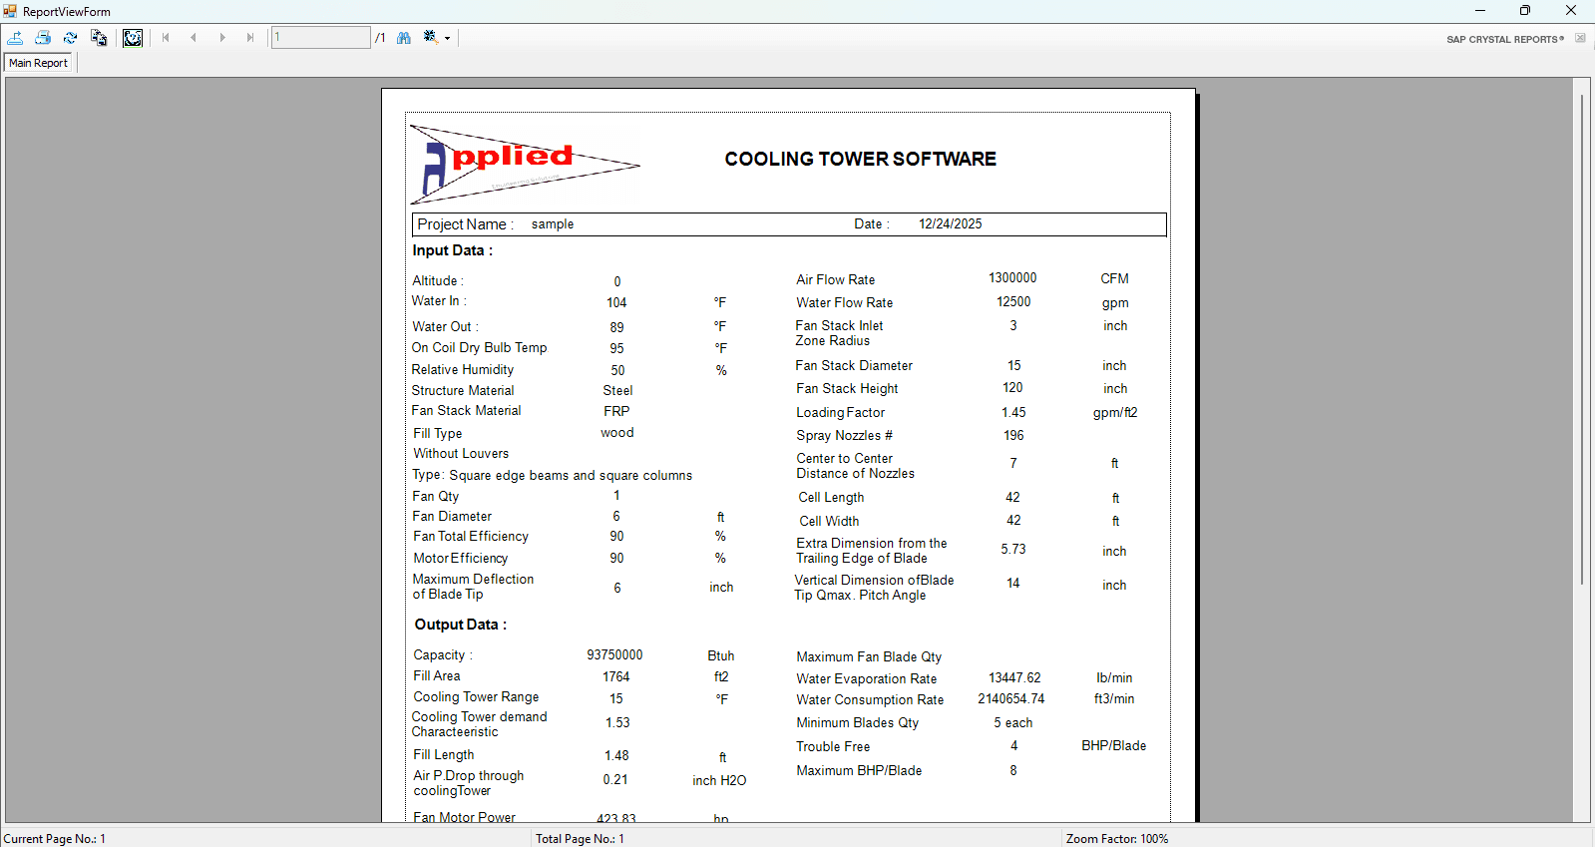Expand the Zoom dropdown arrow

pos(448,39)
